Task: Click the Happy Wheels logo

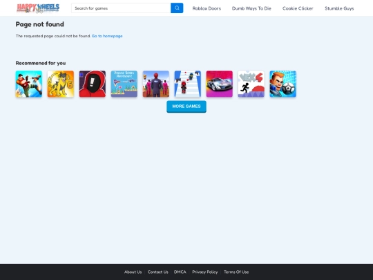Action: (x=38, y=8)
